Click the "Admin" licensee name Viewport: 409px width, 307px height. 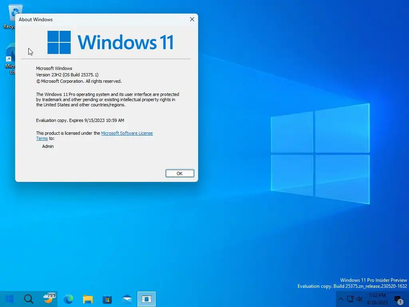point(48,146)
